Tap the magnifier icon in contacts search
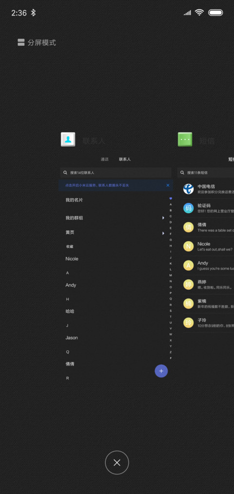The height and width of the screenshot is (494, 234). point(65,173)
